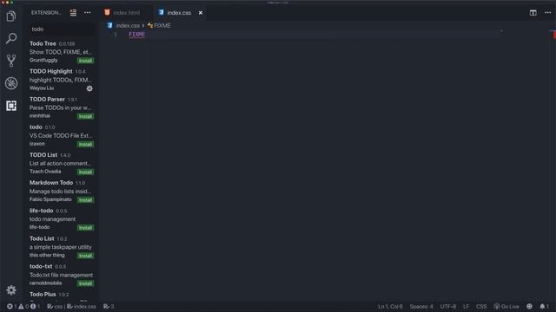This screenshot has width=556, height=312.
Task: Install the Todo Tree extension
Action: coord(85,61)
